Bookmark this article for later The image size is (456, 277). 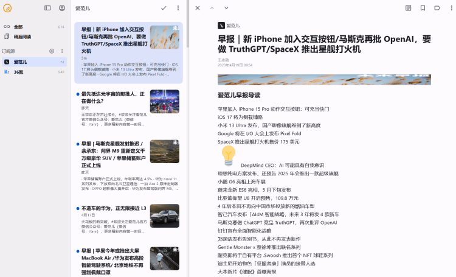pos(423,8)
